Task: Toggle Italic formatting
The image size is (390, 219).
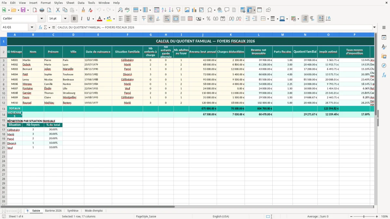Action: (x=82, y=19)
